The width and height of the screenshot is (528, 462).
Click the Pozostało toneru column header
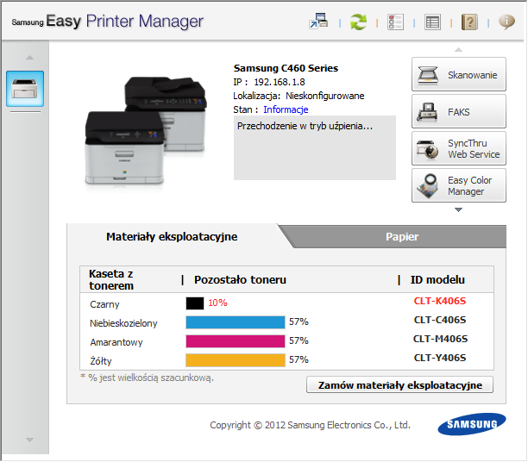[x=240, y=279]
